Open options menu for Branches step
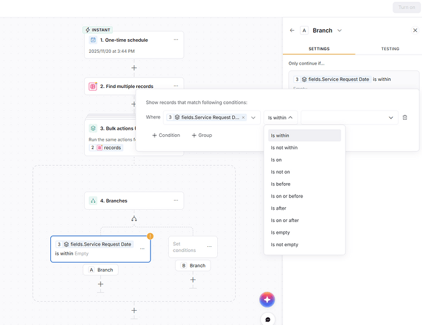The height and width of the screenshot is (325, 422). tap(175, 201)
